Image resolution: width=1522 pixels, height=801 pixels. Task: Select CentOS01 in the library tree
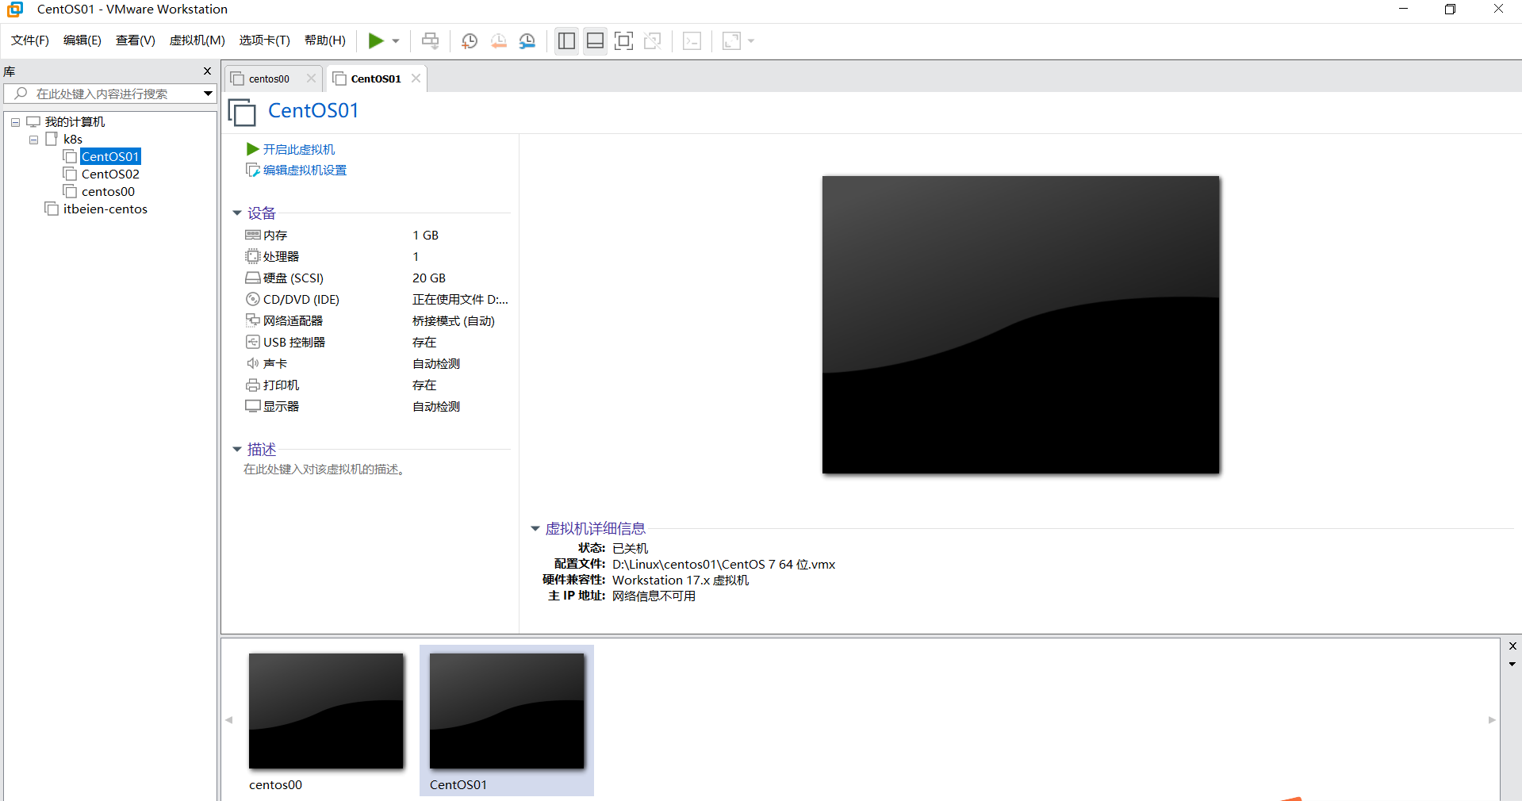[110, 156]
